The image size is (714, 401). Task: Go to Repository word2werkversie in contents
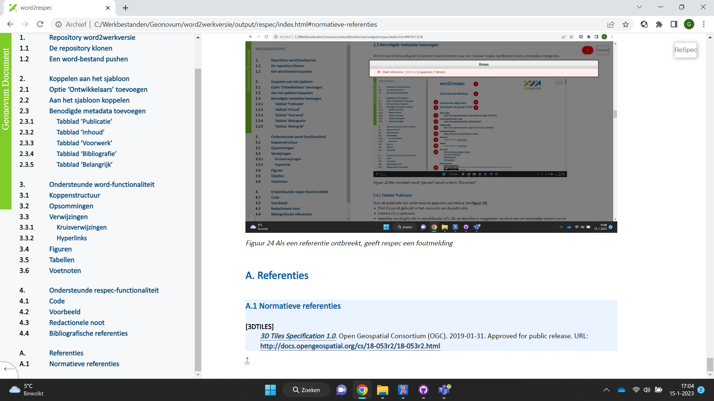[x=92, y=38]
